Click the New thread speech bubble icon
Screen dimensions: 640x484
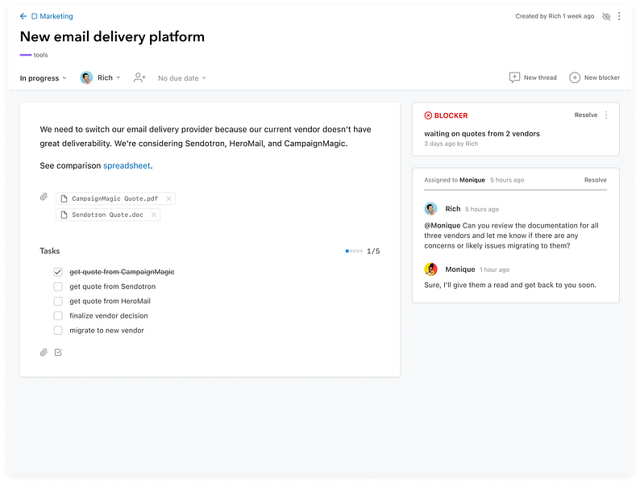coord(514,77)
